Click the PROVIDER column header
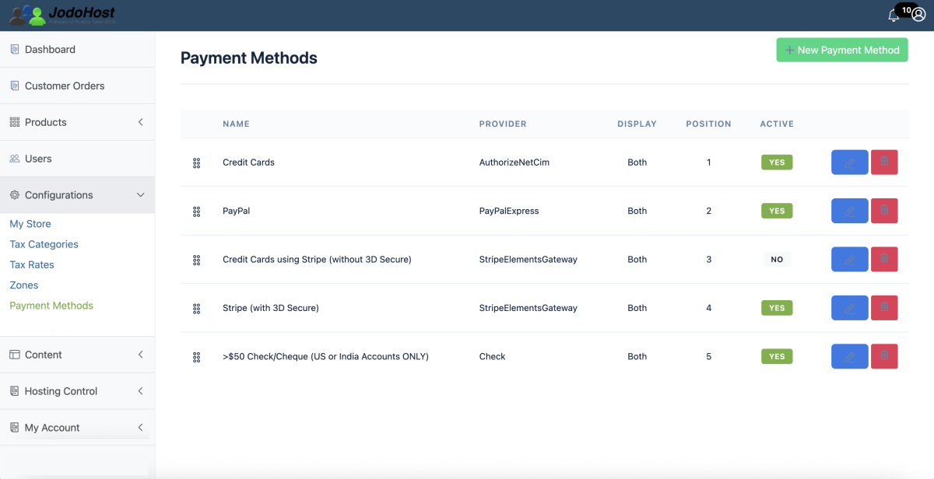This screenshot has height=479, width=934. coord(503,124)
